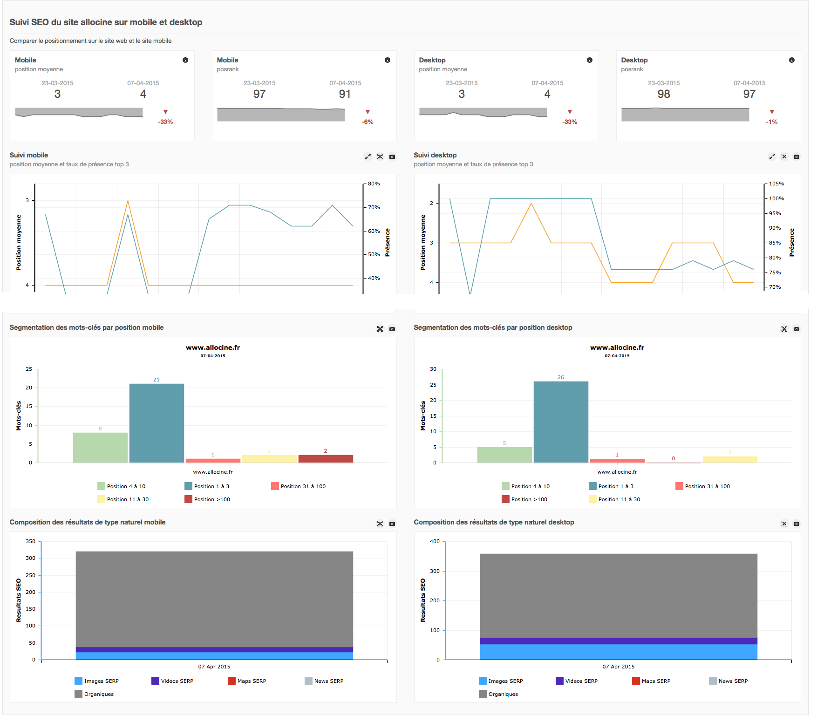
Task: Toggle 'Position 1 à 3' series in desktop legend
Action: coord(611,486)
